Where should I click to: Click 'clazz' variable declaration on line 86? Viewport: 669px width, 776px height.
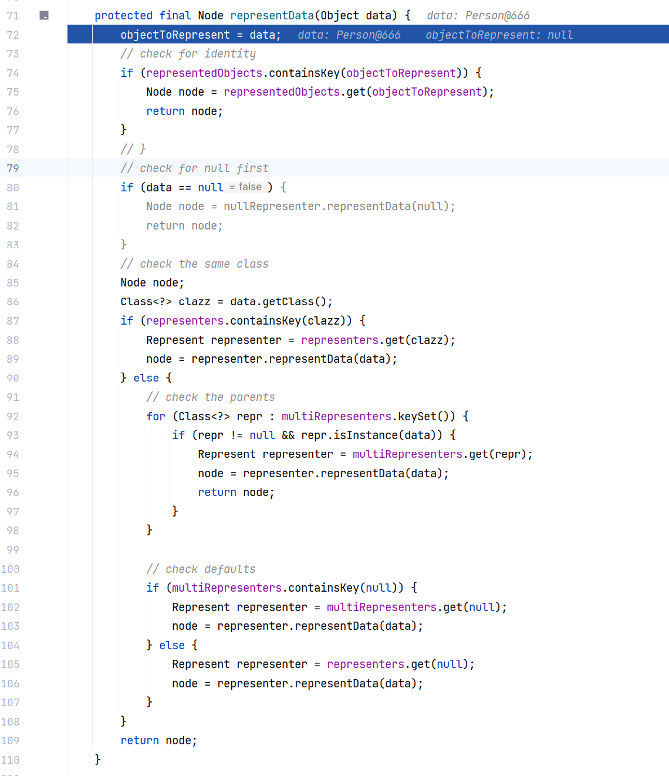click(194, 302)
